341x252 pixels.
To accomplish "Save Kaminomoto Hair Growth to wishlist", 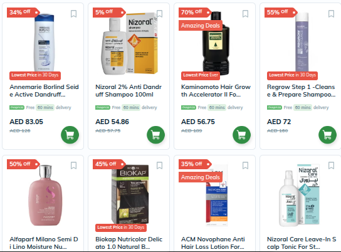I will pyautogui.click(x=245, y=14).
